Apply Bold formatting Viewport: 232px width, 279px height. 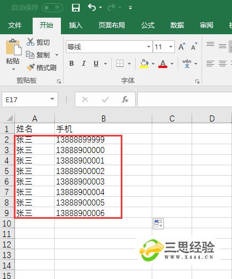pyautogui.click(x=71, y=64)
